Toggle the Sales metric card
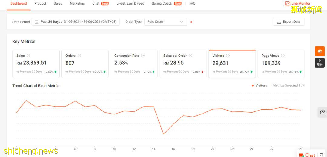Viewport: 327px width, 157px height. tap(36, 64)
